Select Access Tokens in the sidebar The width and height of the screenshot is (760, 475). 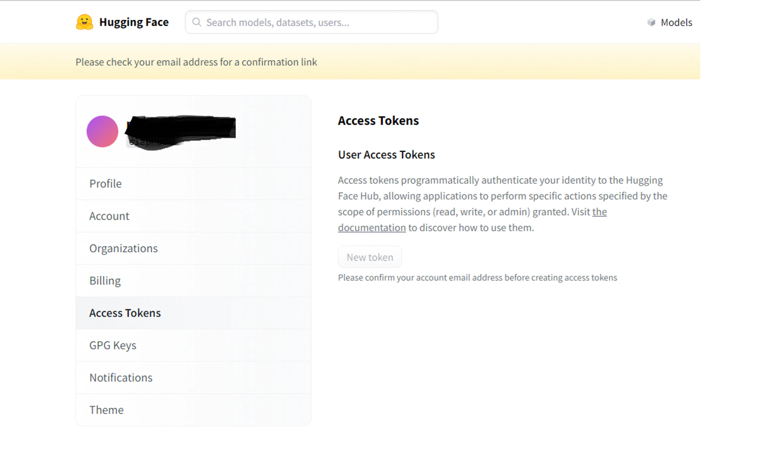click(193, 313)
